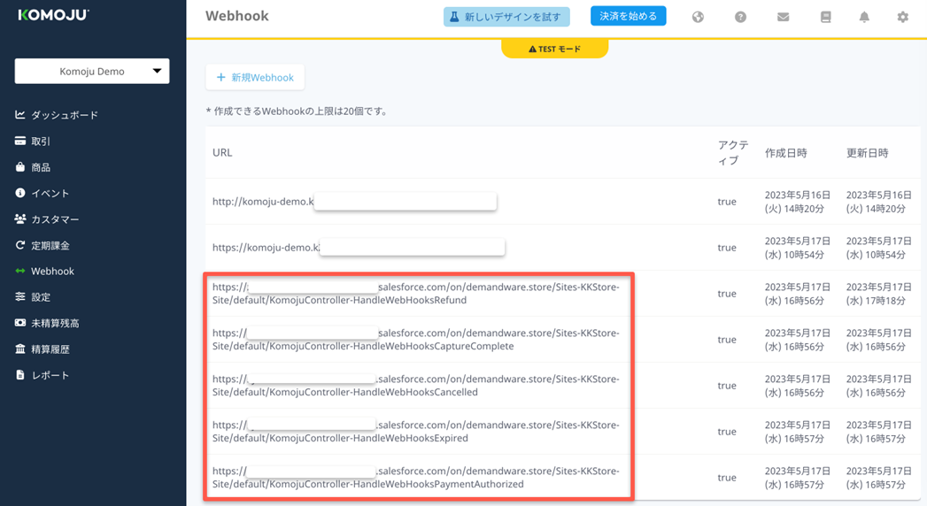Open the settings gear icon in header

pyautogui.click(x=902, y=17)
